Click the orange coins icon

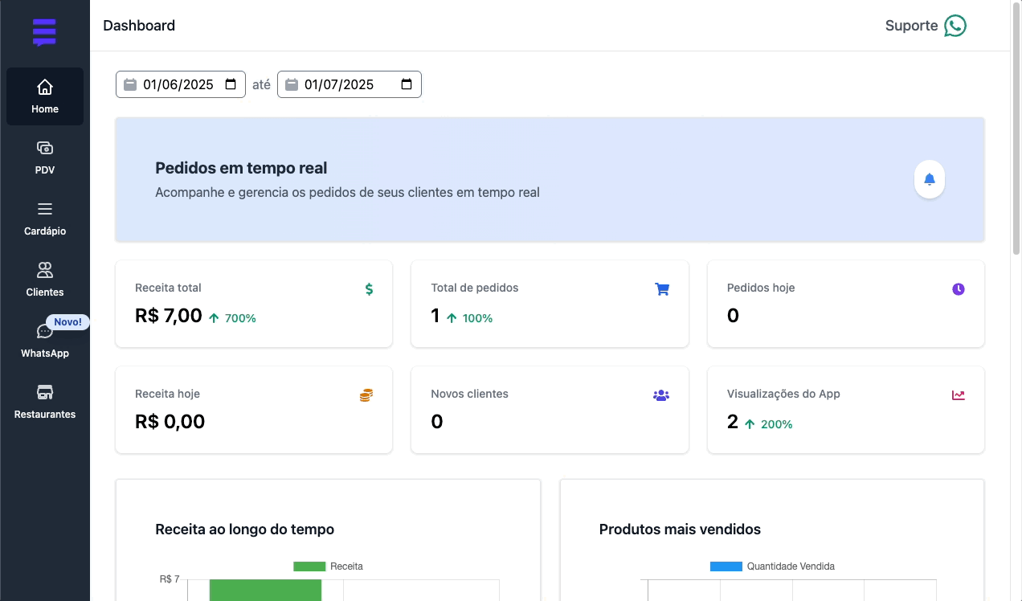[366, 395]
